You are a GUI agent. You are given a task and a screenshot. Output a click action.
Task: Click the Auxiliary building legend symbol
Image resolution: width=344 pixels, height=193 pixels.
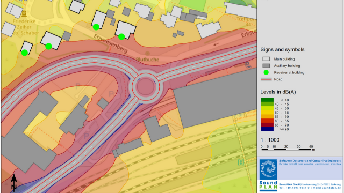(x=266, y=65)
